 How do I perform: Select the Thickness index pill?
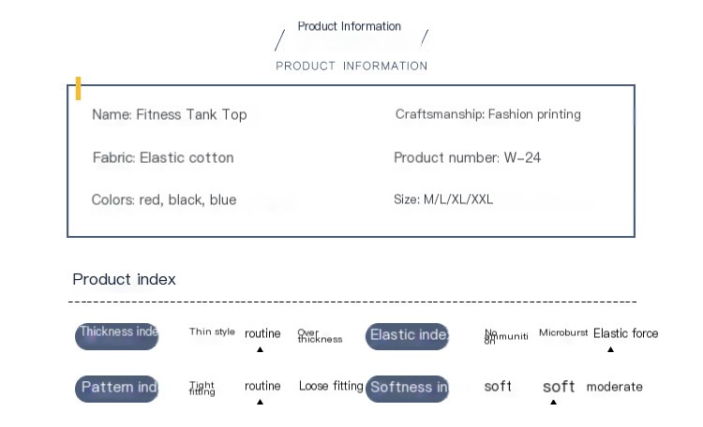(x=117, y=335)
